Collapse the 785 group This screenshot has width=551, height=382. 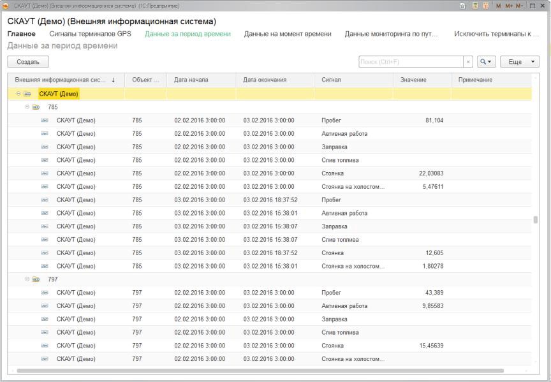[x=27, y=107]
